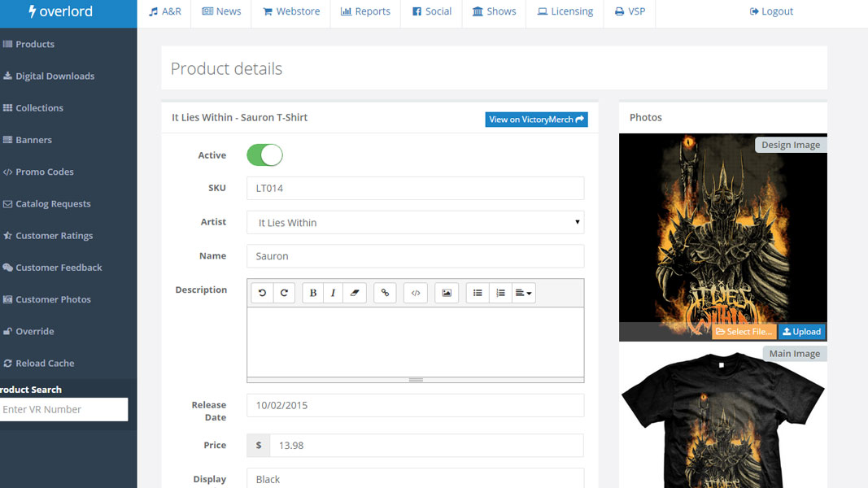Toggle italic text in description toolbar
This screenshot has width=868, height=488.
pos(334,293)
